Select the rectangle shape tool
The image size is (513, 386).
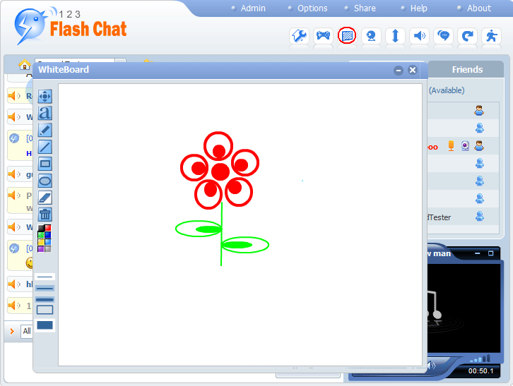pyautogui.click(x=45, y=164)
